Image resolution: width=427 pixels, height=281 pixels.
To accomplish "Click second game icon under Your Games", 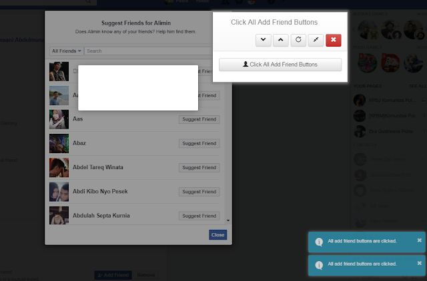I will pos(390,63).
